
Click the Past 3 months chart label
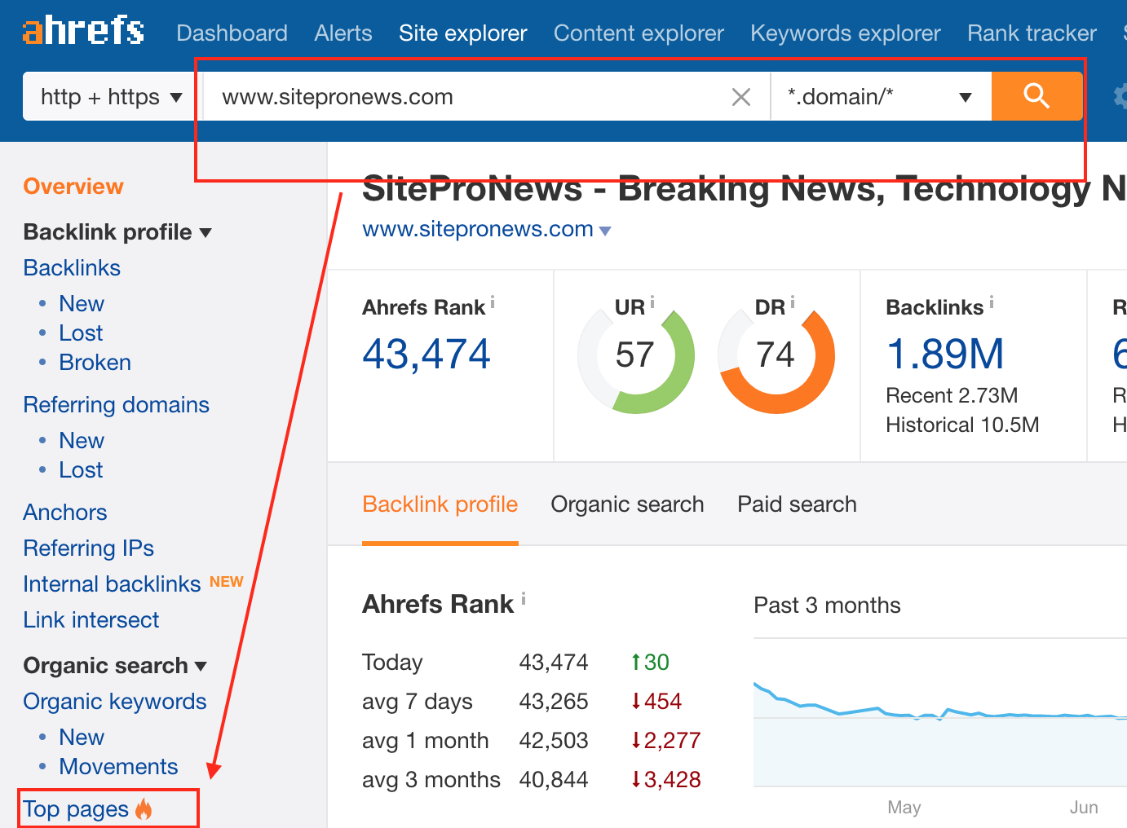click(x=827, y=606)
